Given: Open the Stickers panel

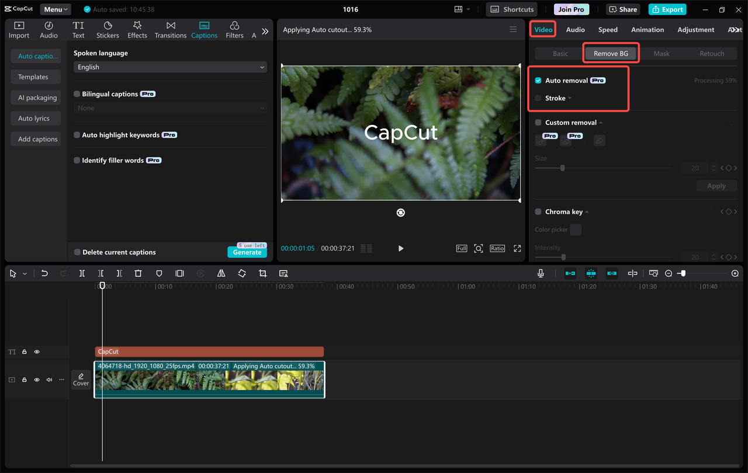Looking at the screenshot, I should 108,29.
